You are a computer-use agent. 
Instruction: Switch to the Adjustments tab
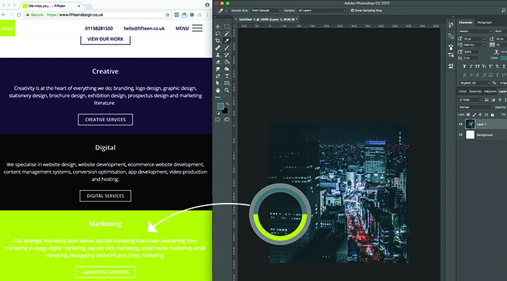click(x=490, y=91)
